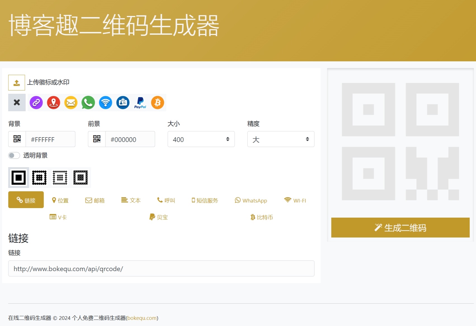Choose the thin dotted QR pattern style
The image size is (476, 326).
pyautogui.click(x=60, y=178)
